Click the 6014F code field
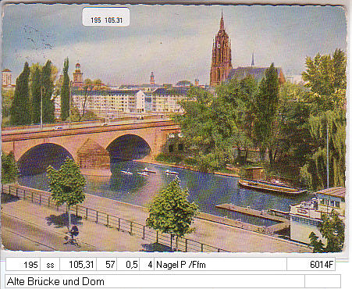 311,265
